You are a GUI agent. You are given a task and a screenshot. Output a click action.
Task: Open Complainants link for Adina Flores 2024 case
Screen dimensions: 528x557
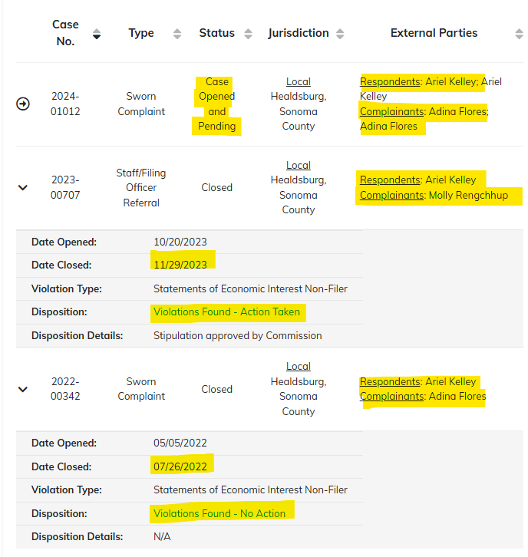[x=392, y=111]
